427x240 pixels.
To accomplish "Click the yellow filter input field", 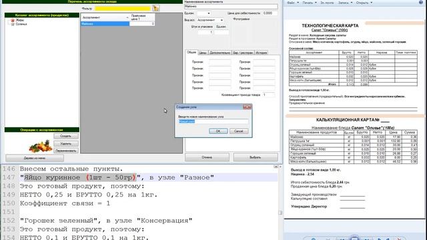I will point(123,9).
